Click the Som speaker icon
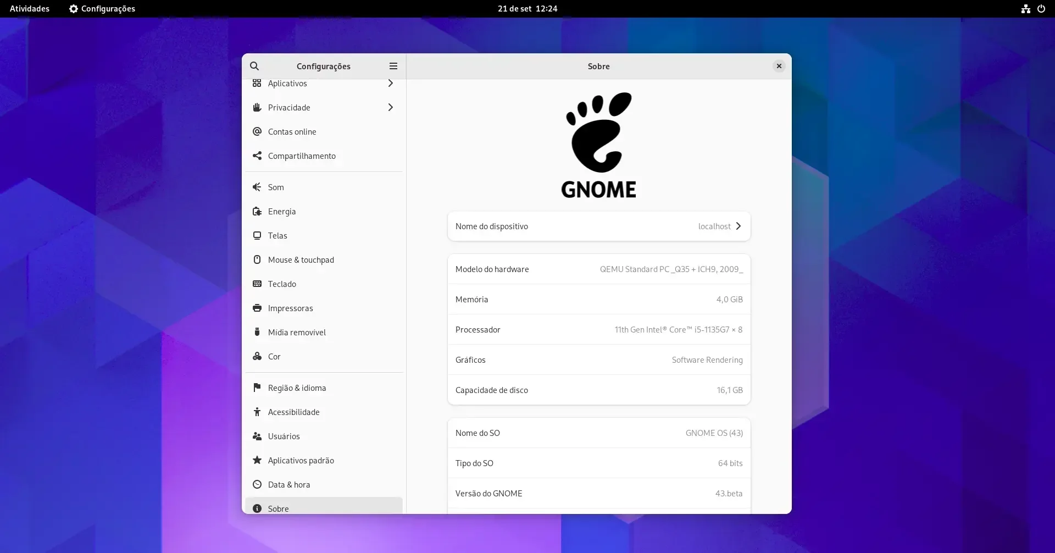The height and width of the screenshot is (553, 1055). pos(257,187)
